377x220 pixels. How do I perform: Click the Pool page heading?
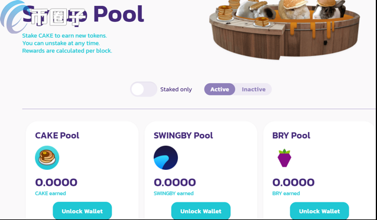coord(83,14)
